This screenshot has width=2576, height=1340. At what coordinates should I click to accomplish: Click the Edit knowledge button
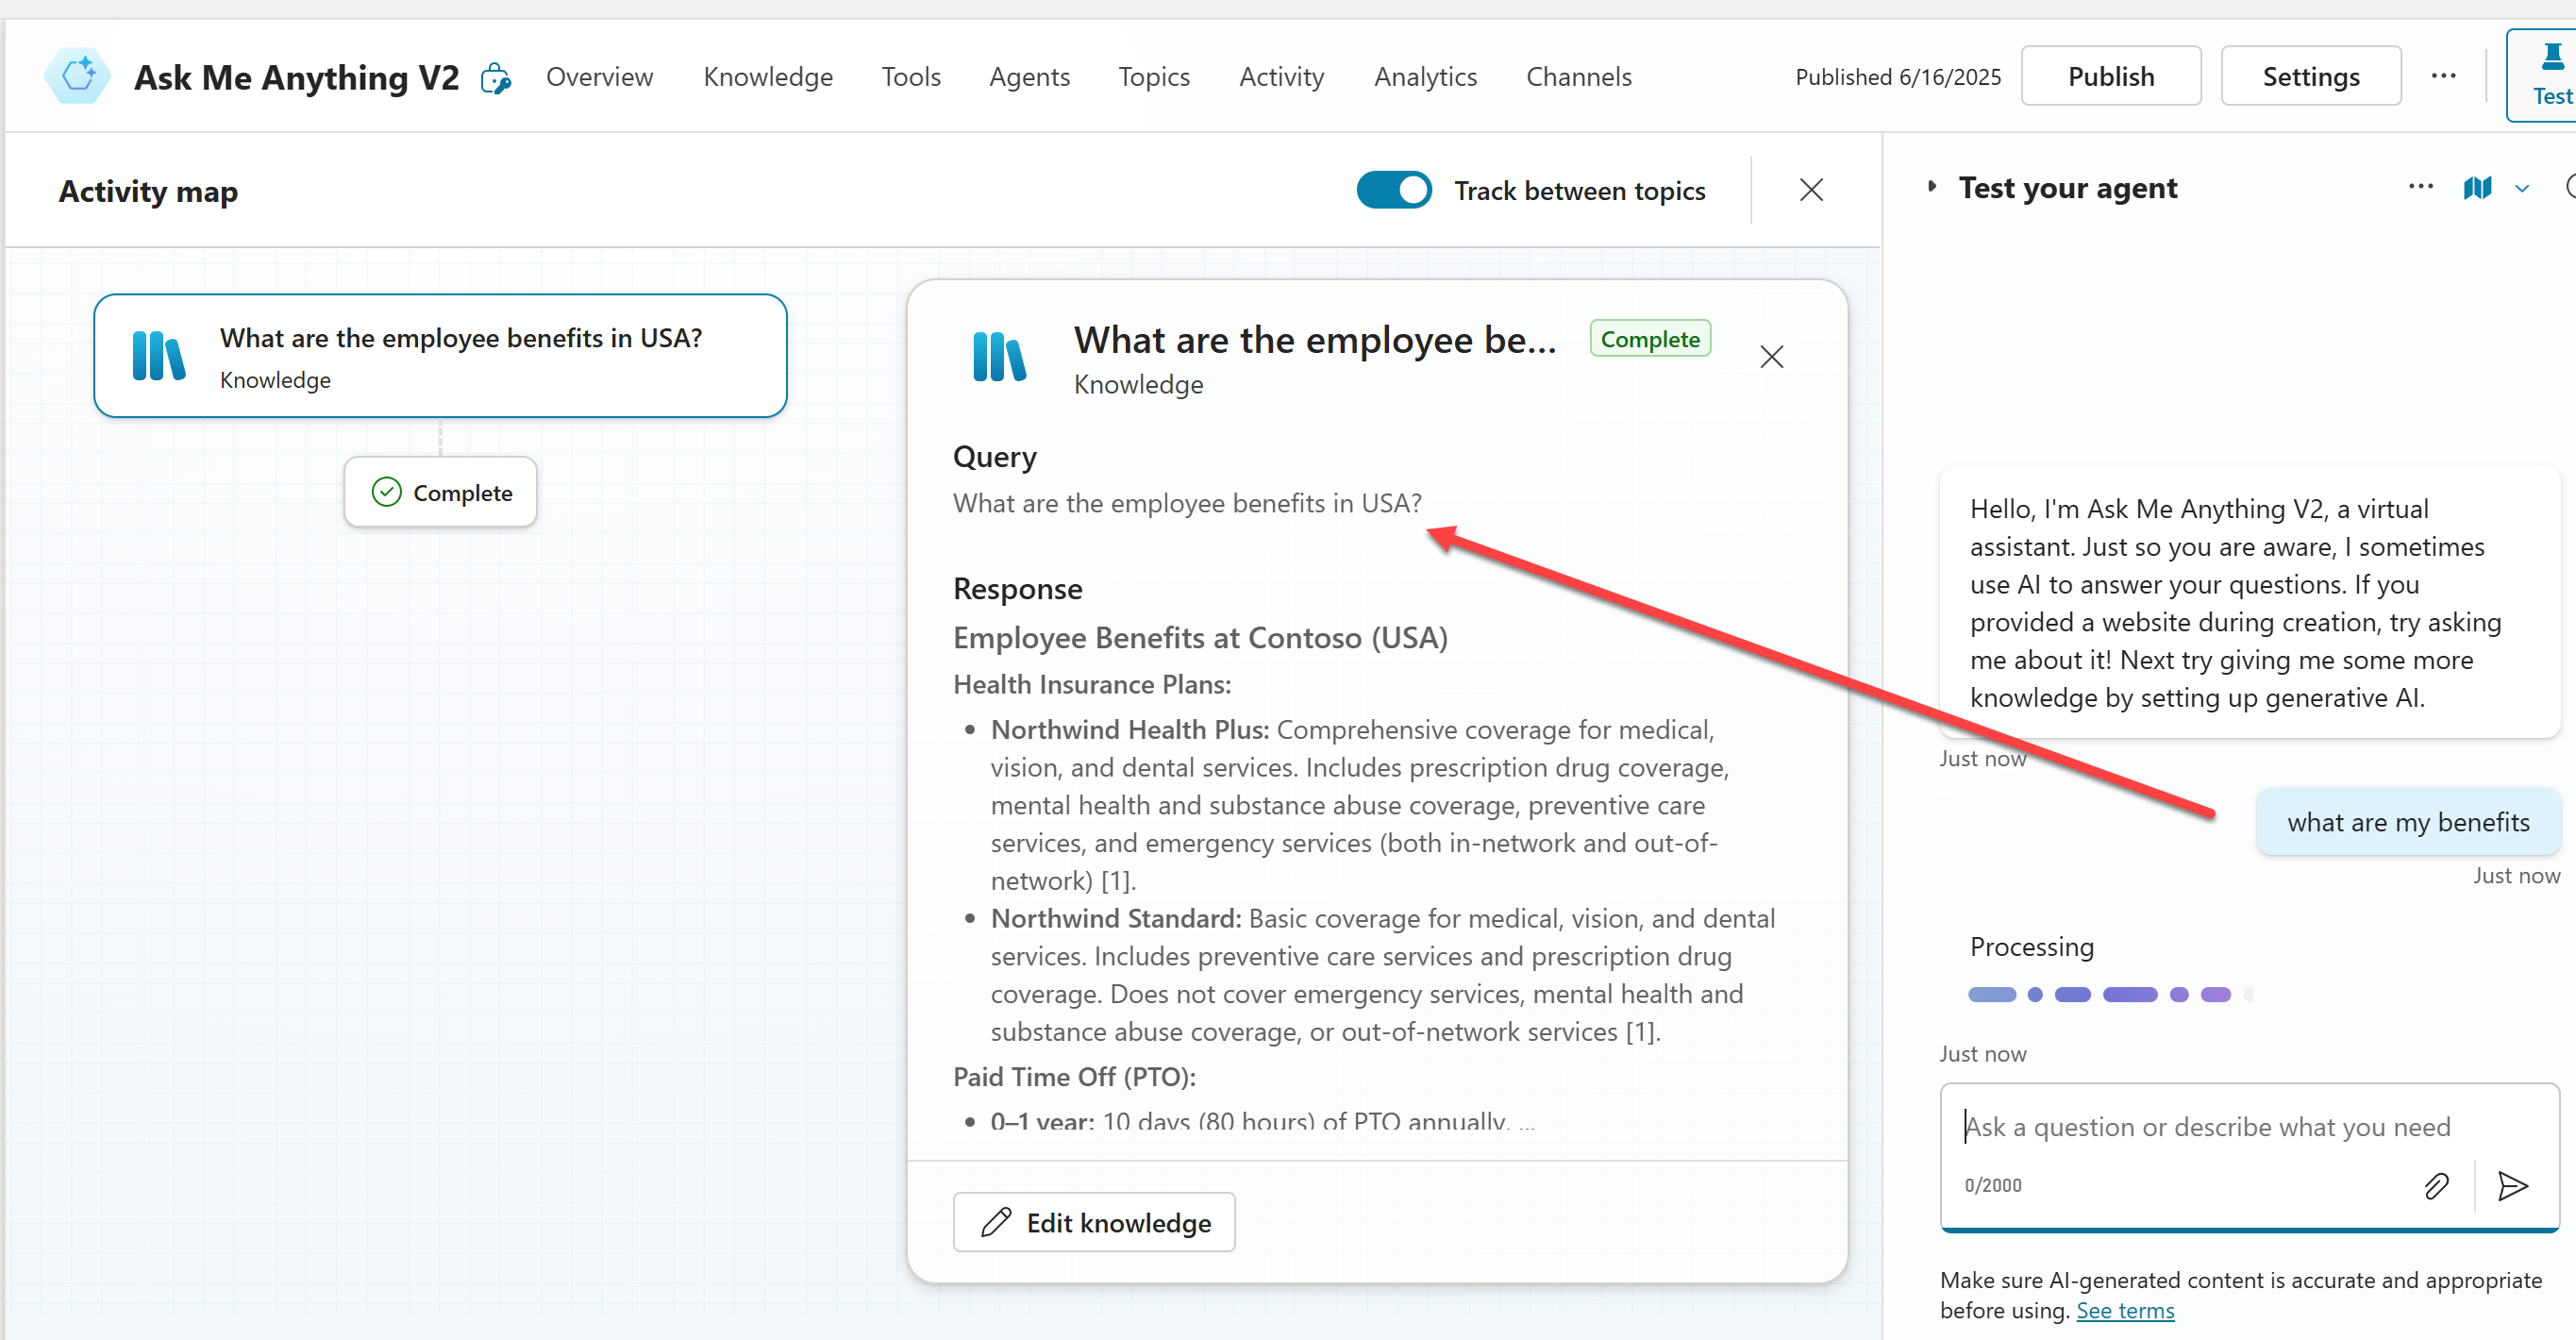tap(1094, 1222)
